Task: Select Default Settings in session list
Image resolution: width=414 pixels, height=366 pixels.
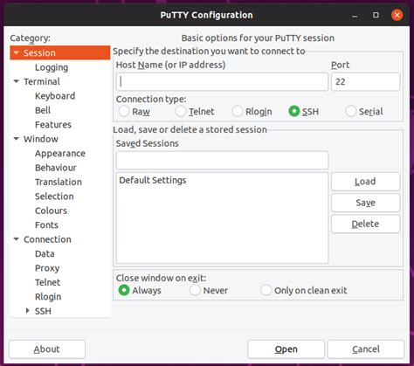Action: coord(222,180)
